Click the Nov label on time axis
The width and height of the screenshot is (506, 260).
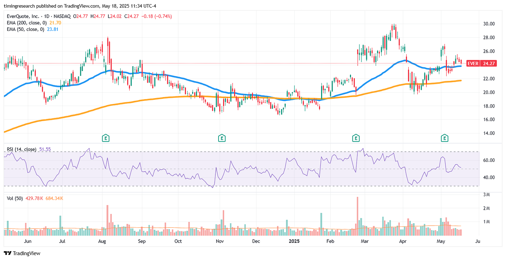219,241
